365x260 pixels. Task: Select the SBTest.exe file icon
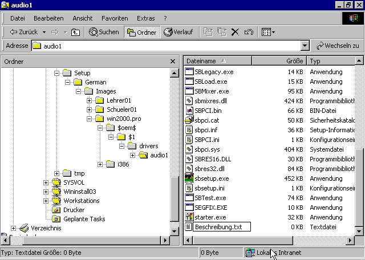(189, 198)
